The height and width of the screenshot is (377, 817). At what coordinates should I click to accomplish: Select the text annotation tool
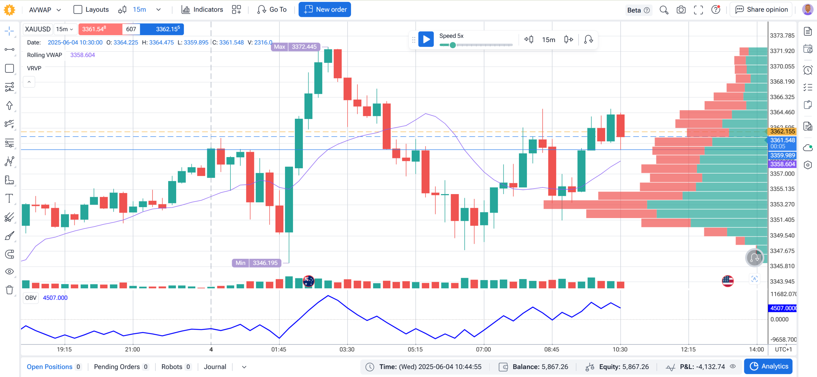point(9,198)
